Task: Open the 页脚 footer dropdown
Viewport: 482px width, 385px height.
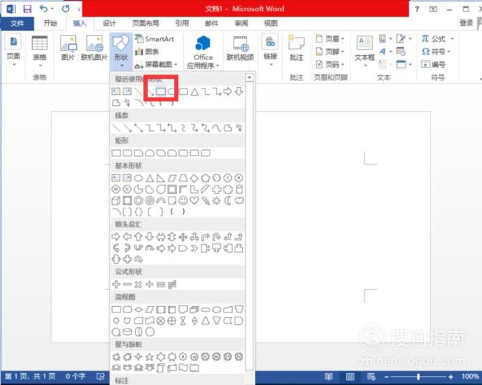Action: tap(330, 52)
